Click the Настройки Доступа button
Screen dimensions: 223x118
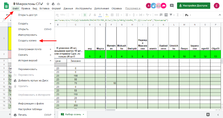click(x=193, y=5)
